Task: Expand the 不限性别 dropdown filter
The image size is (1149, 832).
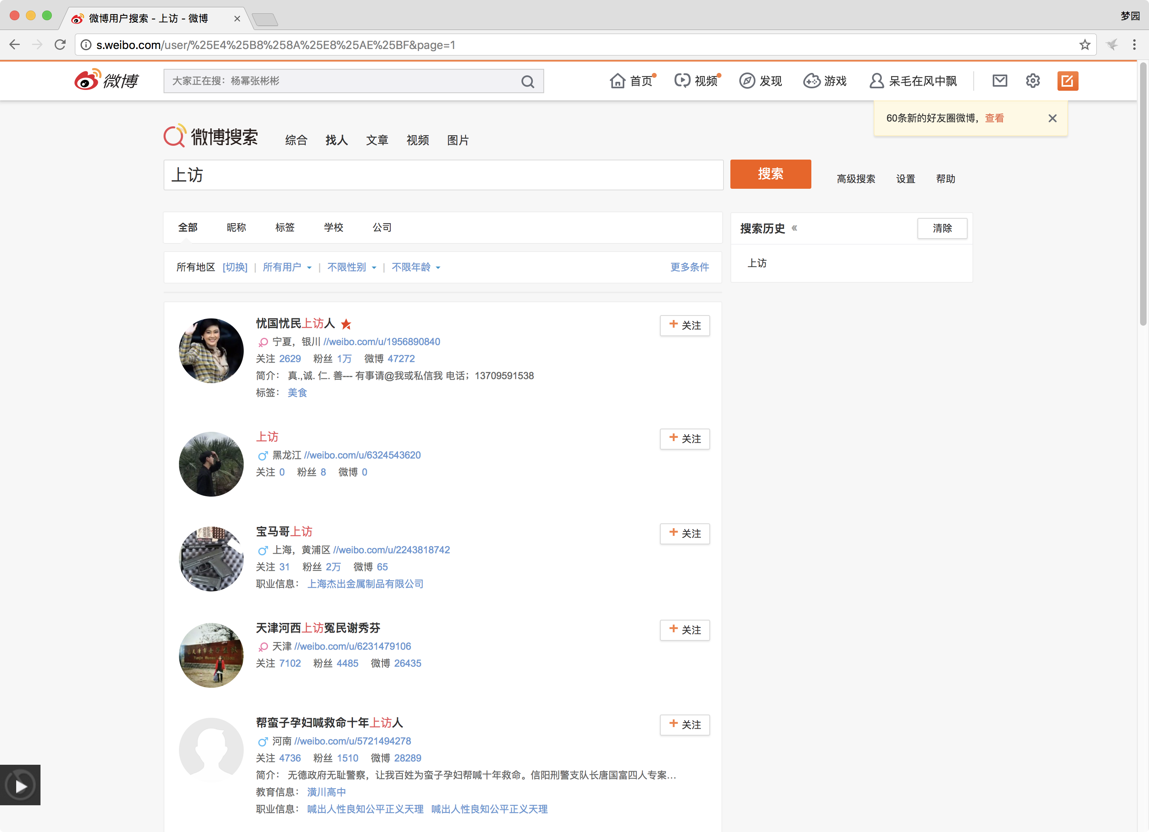Action: pyautogui.click(x=351, y=267)
